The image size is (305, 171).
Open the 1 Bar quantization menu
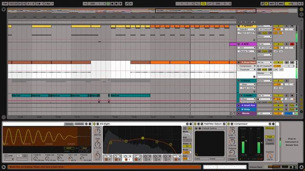[x=49, y=3]
